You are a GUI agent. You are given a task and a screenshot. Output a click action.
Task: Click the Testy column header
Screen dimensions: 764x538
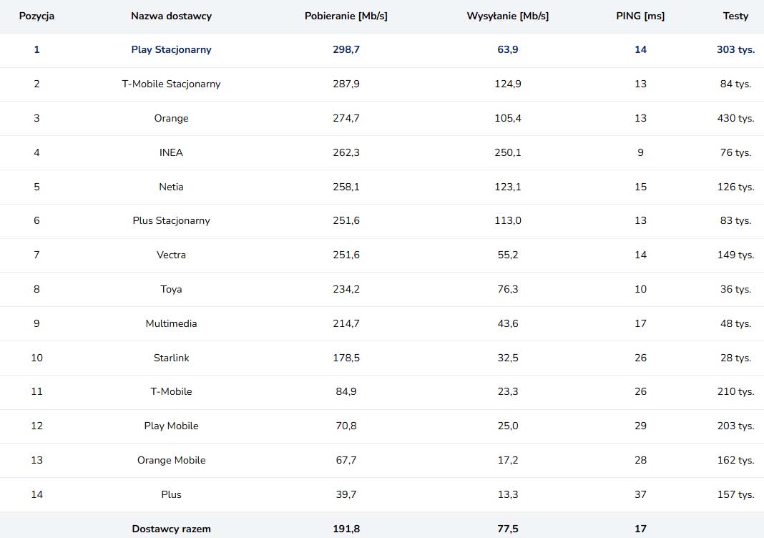point(735,16)
